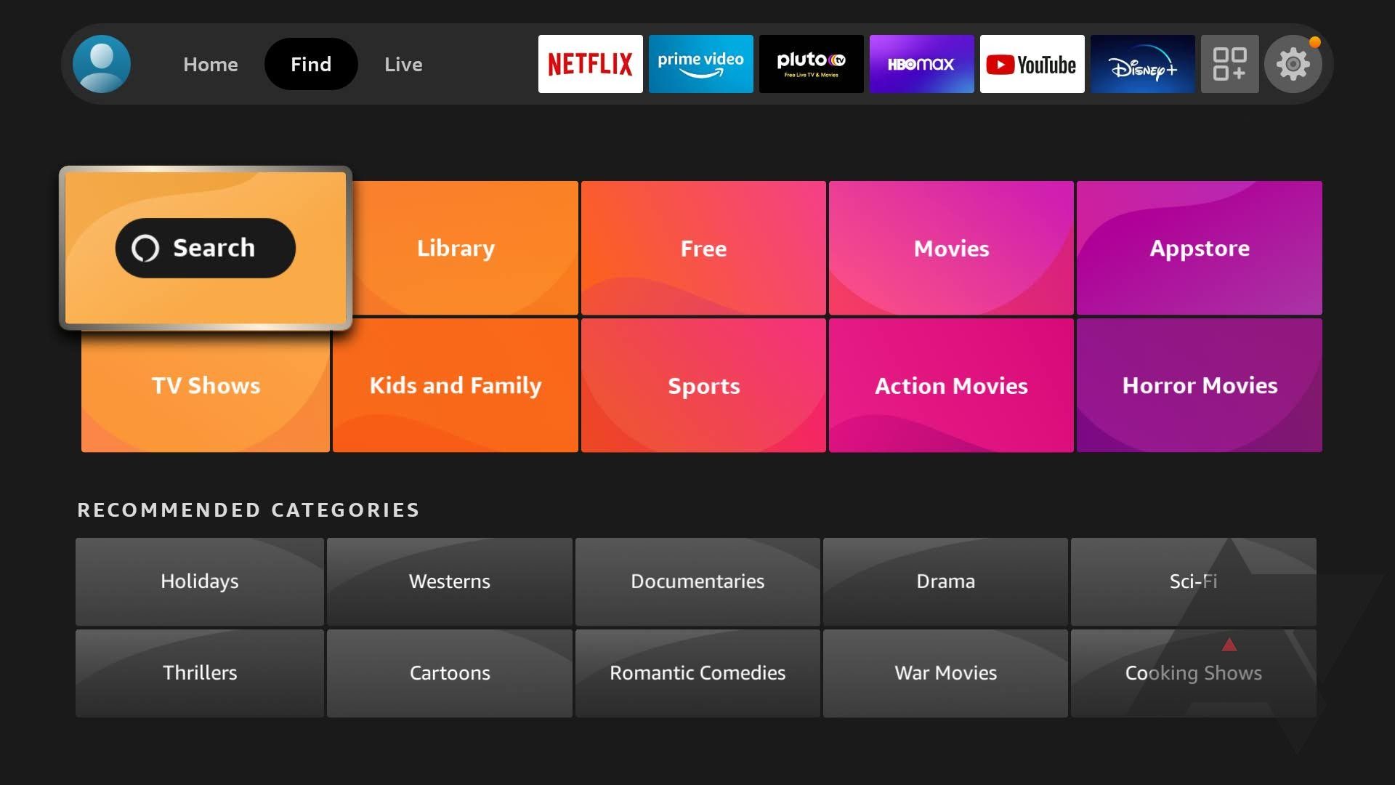Click the Search button
Viewport: 1395px width, 785px height.
(205, 247)
